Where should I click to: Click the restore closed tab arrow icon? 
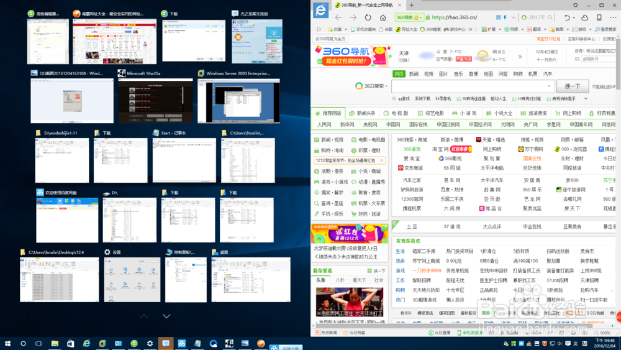tap(567, 17)
